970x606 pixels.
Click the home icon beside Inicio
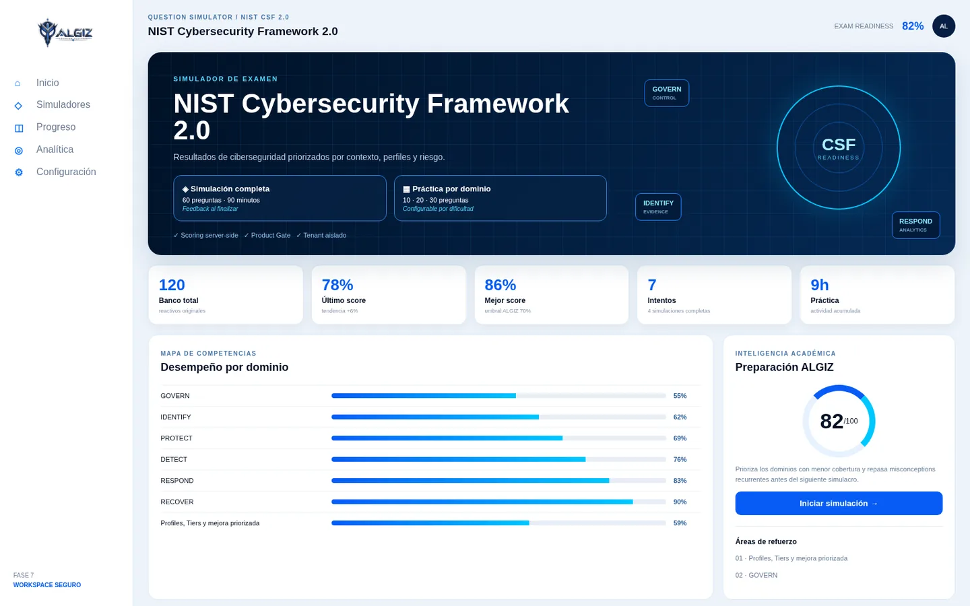(18, 83)
